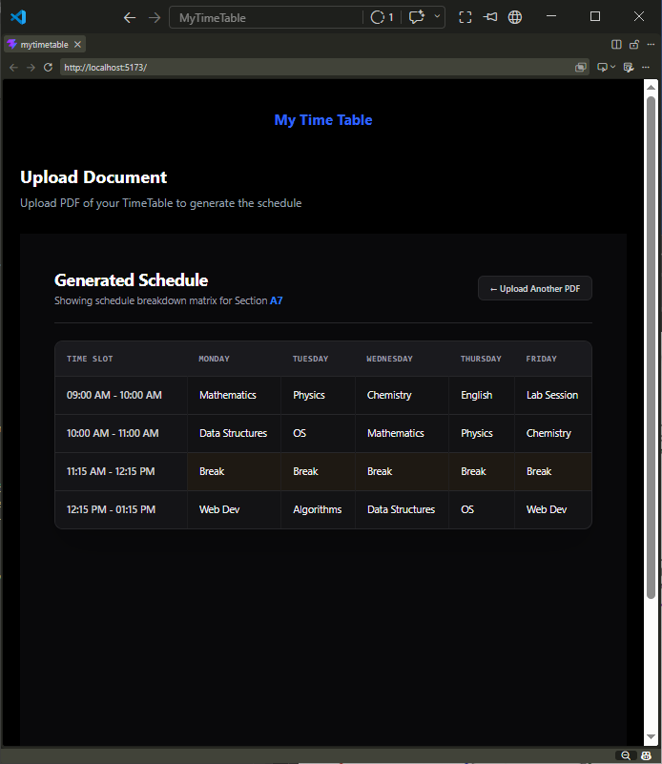The width and height of the screenshot is (662, 764).
Task: Expand the chat dropdown chevron
Action: pos(437,16)
